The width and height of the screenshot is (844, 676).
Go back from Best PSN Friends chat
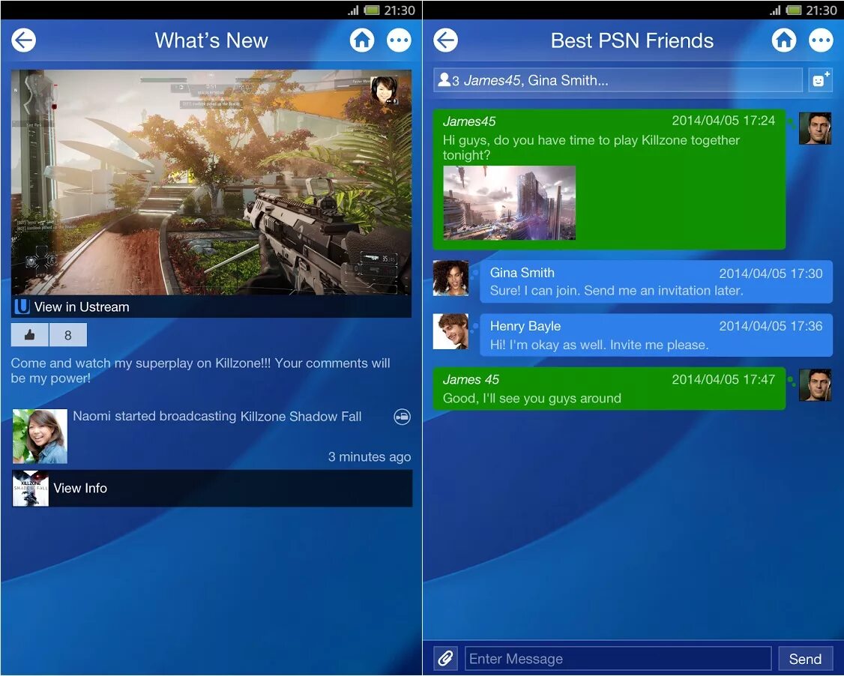point(446,40)
